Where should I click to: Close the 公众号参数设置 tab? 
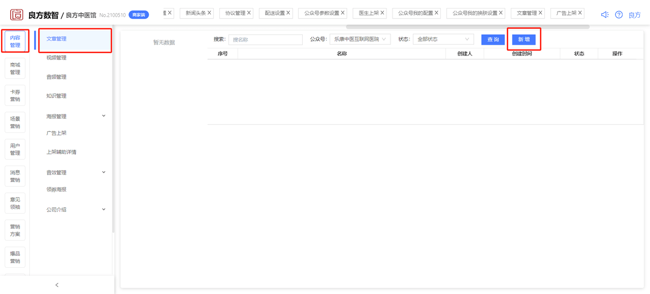(343, 13)
